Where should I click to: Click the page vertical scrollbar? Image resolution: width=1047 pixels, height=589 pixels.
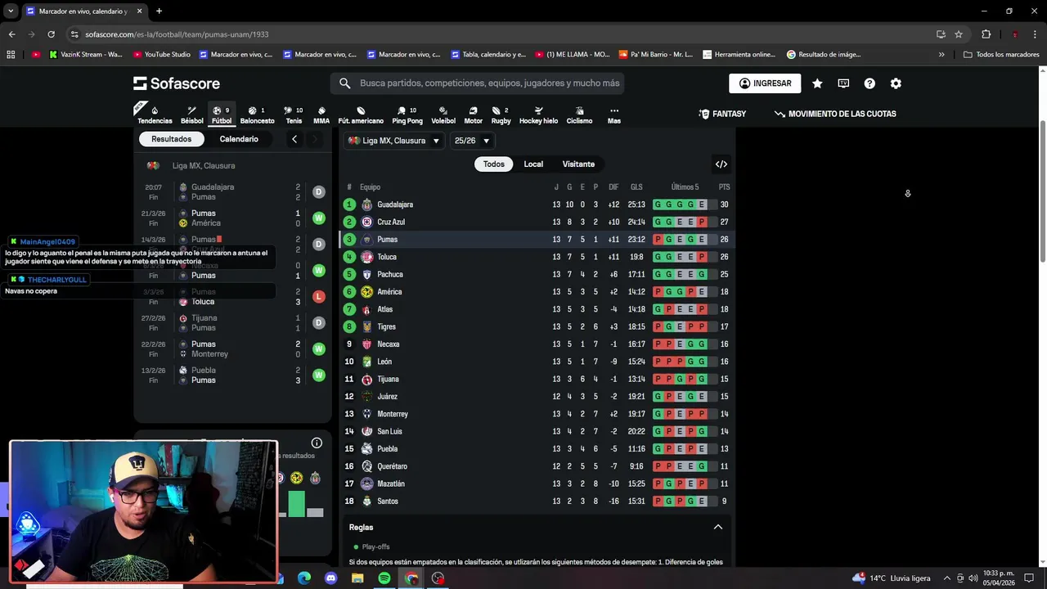pos(1042,192)
